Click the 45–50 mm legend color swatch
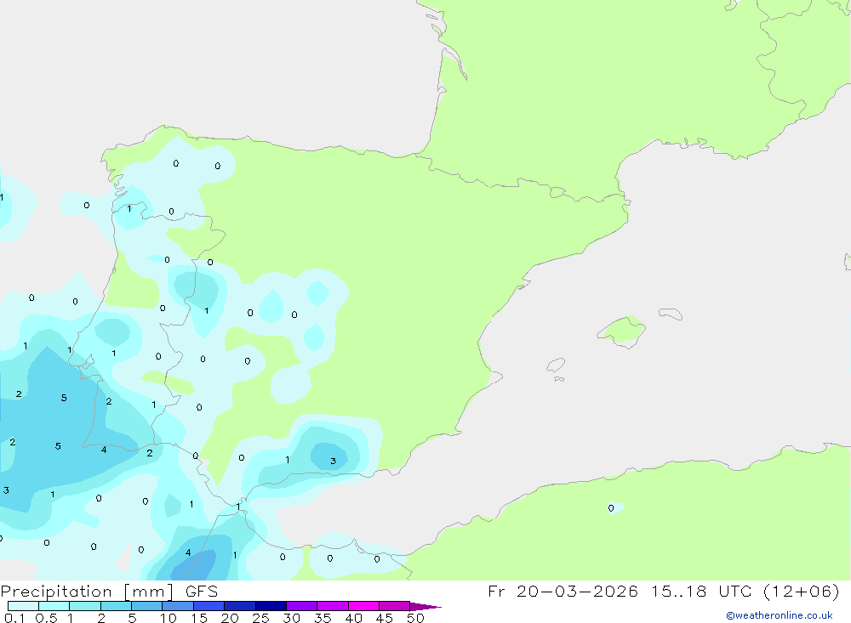 pos(395,606)
